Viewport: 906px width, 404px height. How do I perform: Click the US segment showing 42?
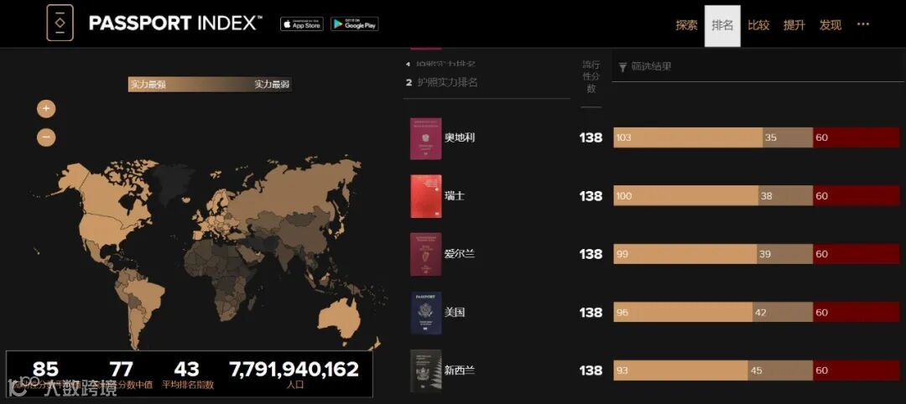point(783,313)
